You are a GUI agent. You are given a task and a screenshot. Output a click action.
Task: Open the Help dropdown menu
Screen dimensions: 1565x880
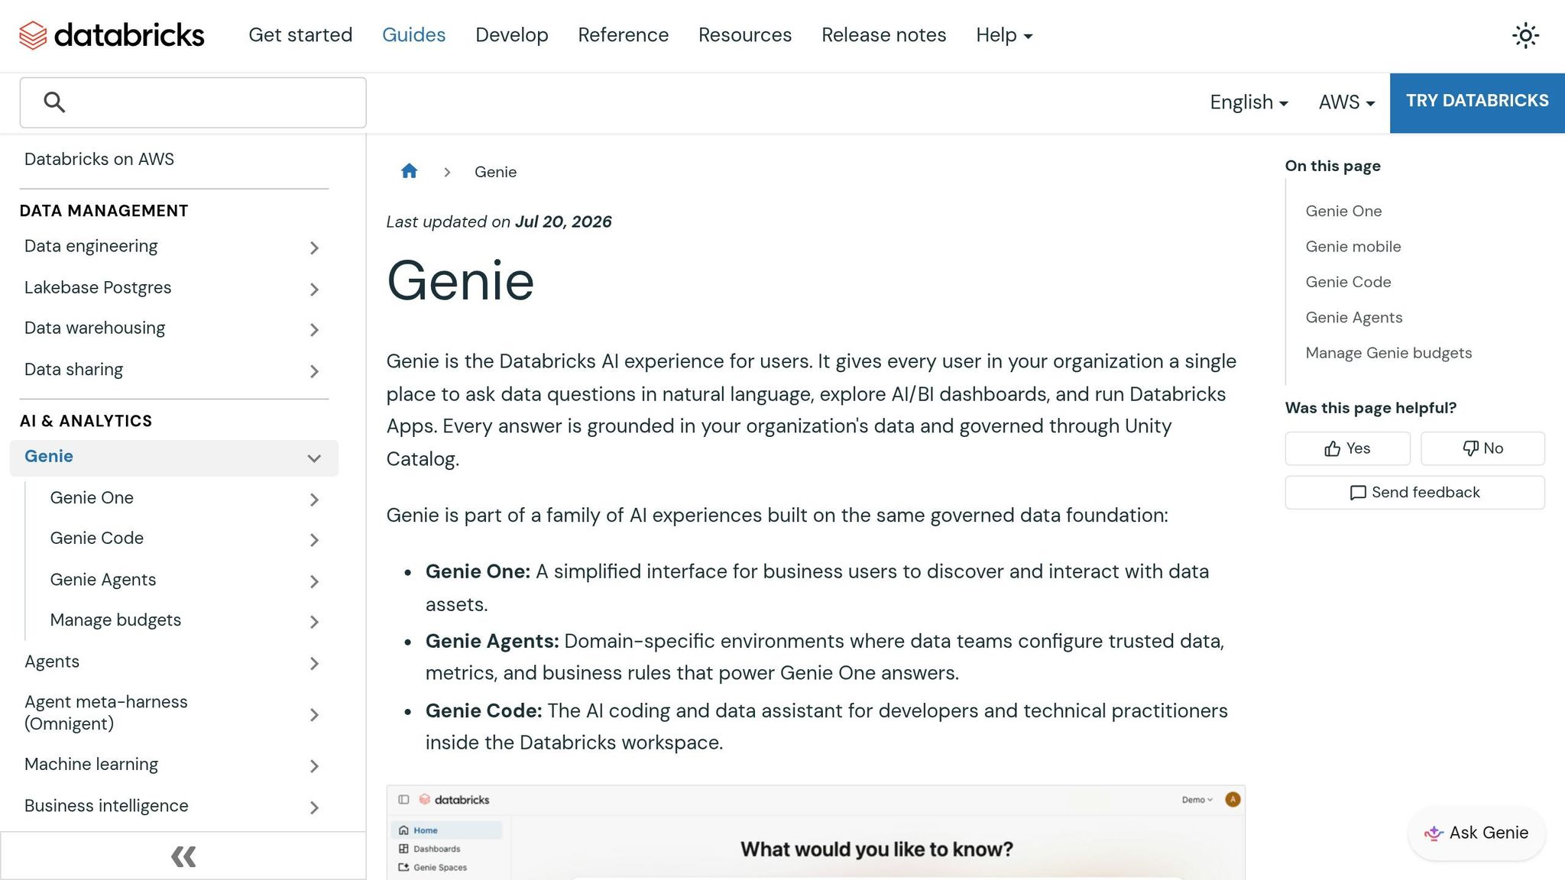coord(1004,35)
